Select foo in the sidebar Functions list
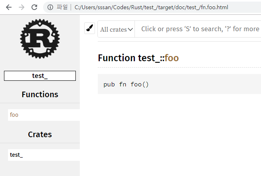 [x=14, y=115]
